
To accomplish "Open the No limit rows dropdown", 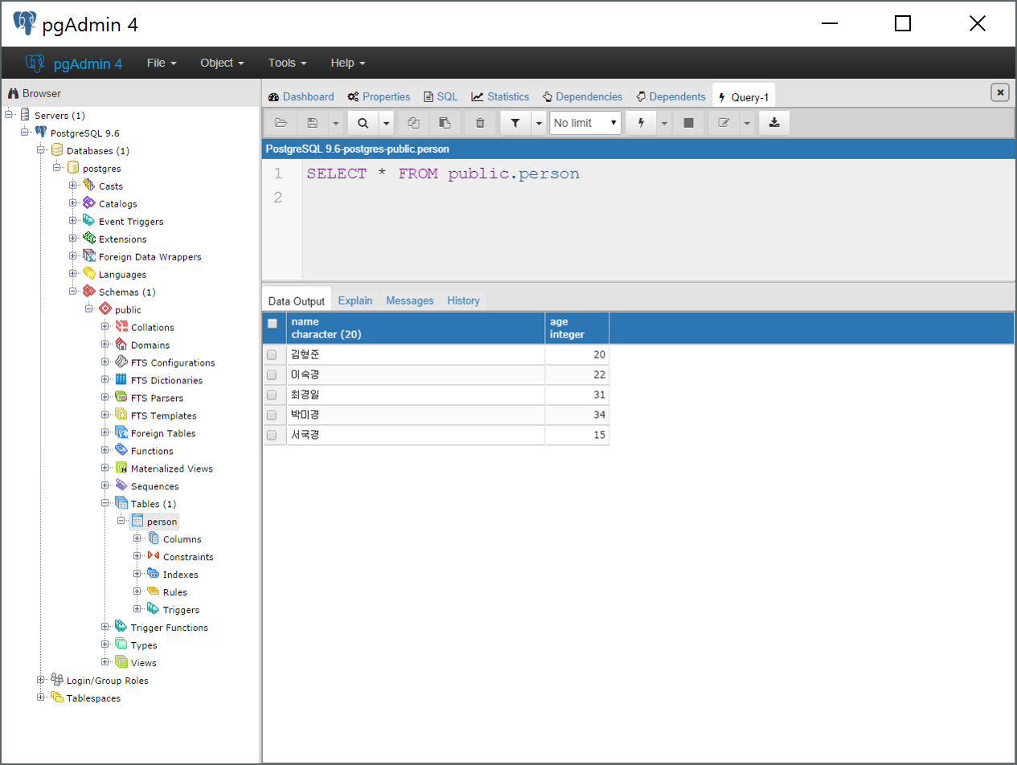I will click(585, 123).
